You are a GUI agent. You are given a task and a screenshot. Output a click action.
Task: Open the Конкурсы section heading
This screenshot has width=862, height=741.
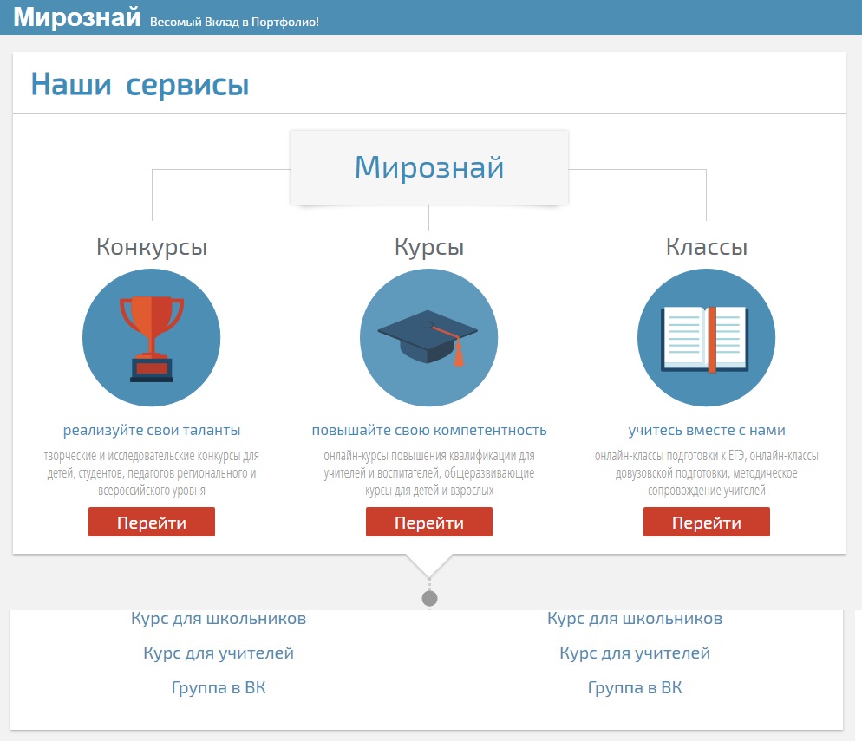click(x=152, y=247)
